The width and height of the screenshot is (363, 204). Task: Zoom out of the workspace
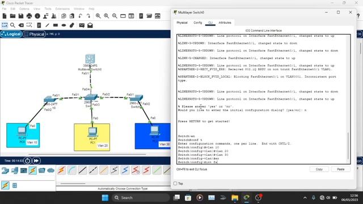coord(115,16)
